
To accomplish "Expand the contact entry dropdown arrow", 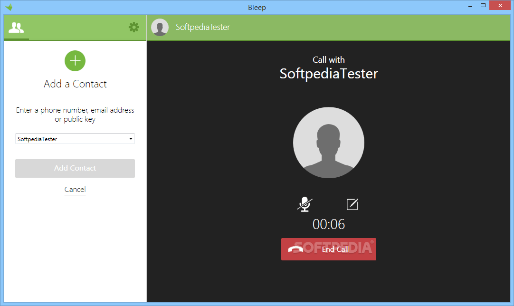I will coord(131,139).
